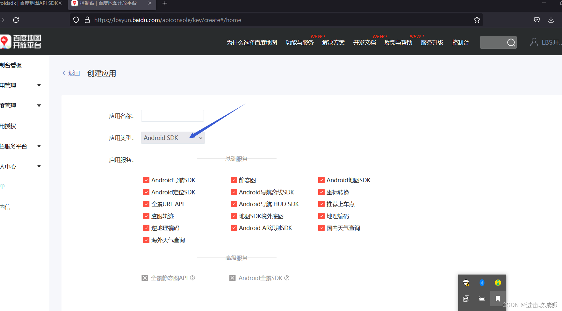Open 制台看板 in the sidebar
The height and width of the screenshot is (311, 562).
[x=11, y=65]
